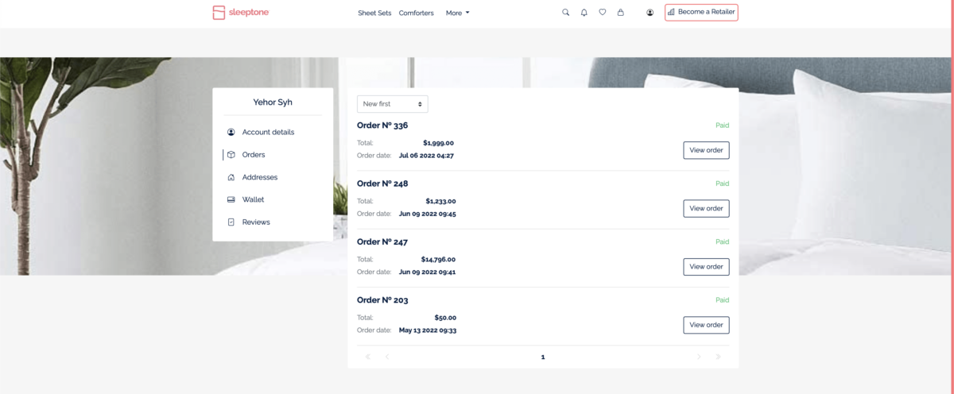Screen dimensions: 954x394
Task: Open the search magnifier icon
Action: click(566, 13)
